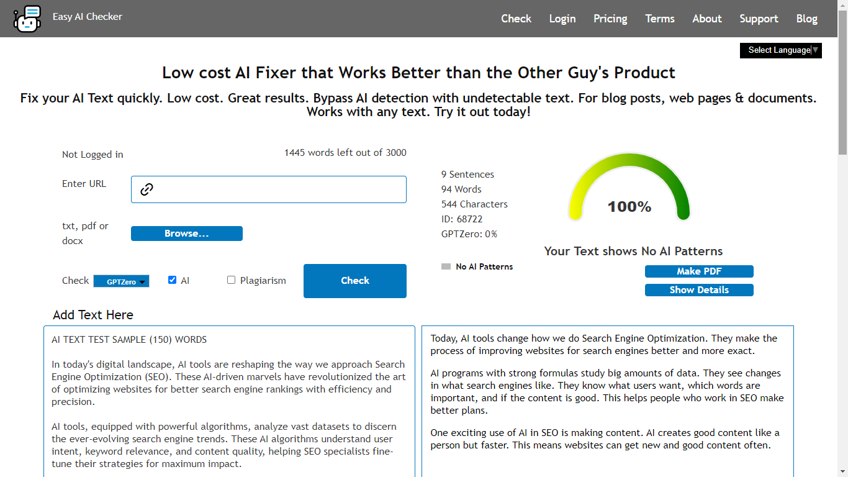Viewport: 848px width, 477px height.
Task: Click the link icon in URL field
Action: [147, 189]
